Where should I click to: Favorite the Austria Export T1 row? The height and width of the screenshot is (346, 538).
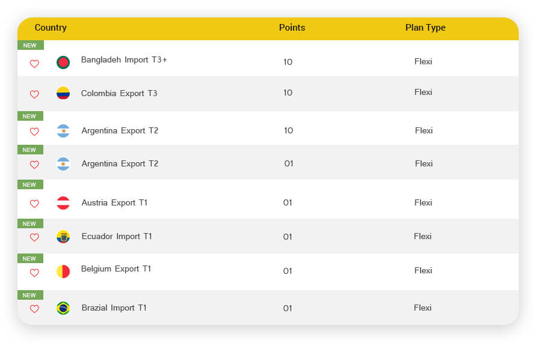click(34, 204)
